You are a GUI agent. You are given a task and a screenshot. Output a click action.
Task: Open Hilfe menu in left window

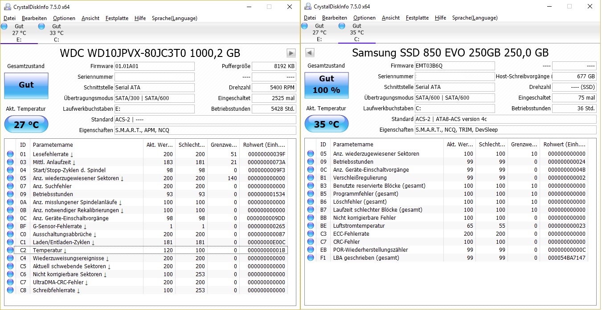pos(140,18)
